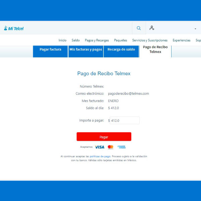Switch to Recarga de saldo tab
Screen dimensions: 201x201
pos(121,50)
